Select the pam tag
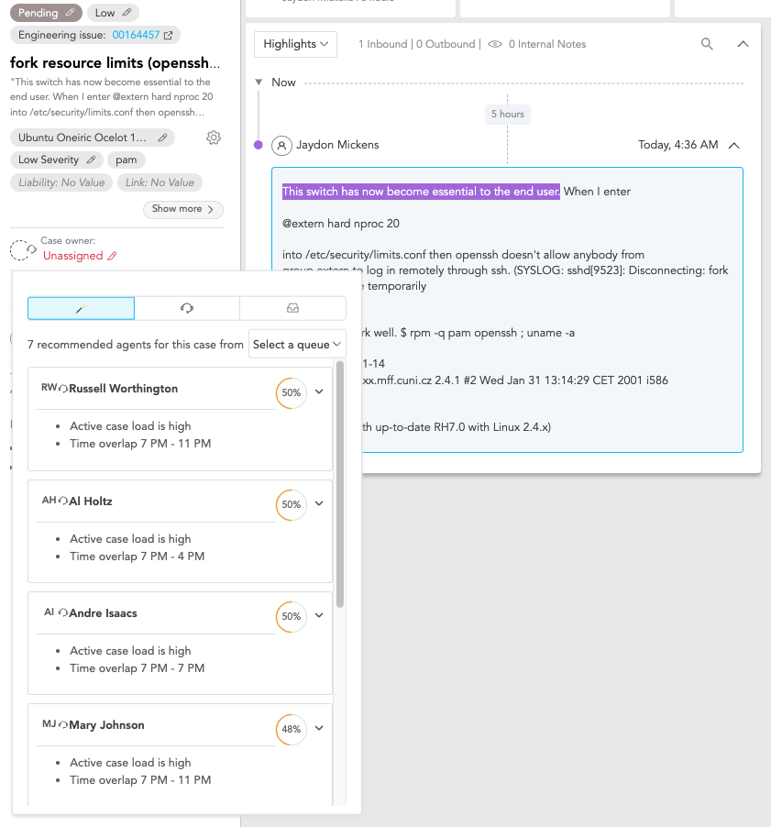The width and height of the screenshot is (771, 827). pyautogui.click(x=126, y=160)
